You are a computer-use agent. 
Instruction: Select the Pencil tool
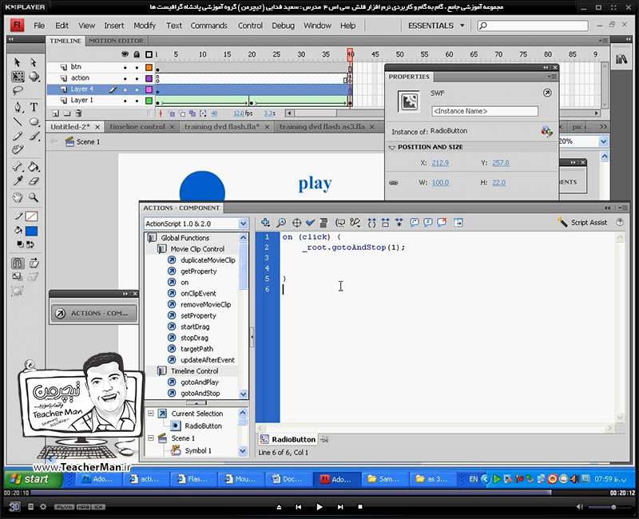(x=18, y=136)
